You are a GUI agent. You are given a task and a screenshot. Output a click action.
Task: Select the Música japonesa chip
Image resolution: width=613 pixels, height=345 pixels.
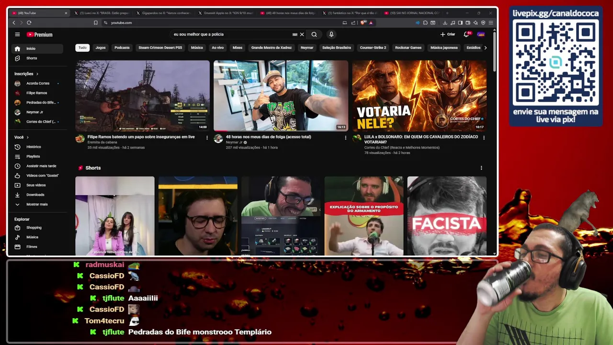pos(444,47)
